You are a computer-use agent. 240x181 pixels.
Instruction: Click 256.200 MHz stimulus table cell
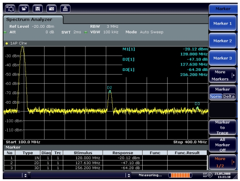(x=83, y=168)
